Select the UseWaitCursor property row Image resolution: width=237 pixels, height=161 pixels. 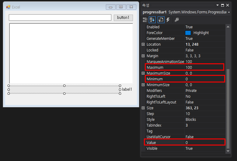click(185, 137)
